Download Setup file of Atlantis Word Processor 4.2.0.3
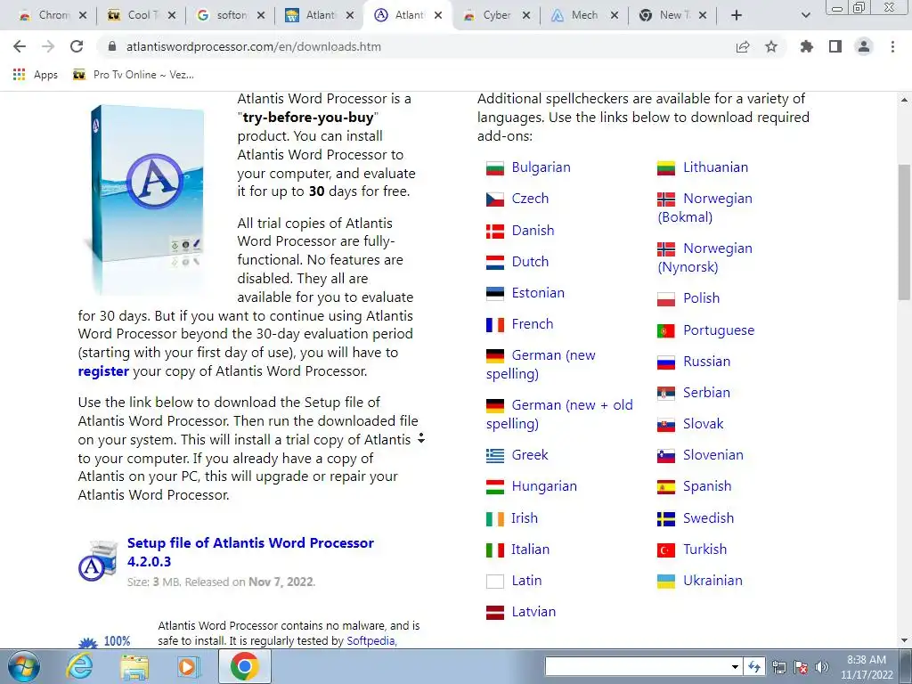The width and height of the screenshot is (912, 684). click(250, 552)
